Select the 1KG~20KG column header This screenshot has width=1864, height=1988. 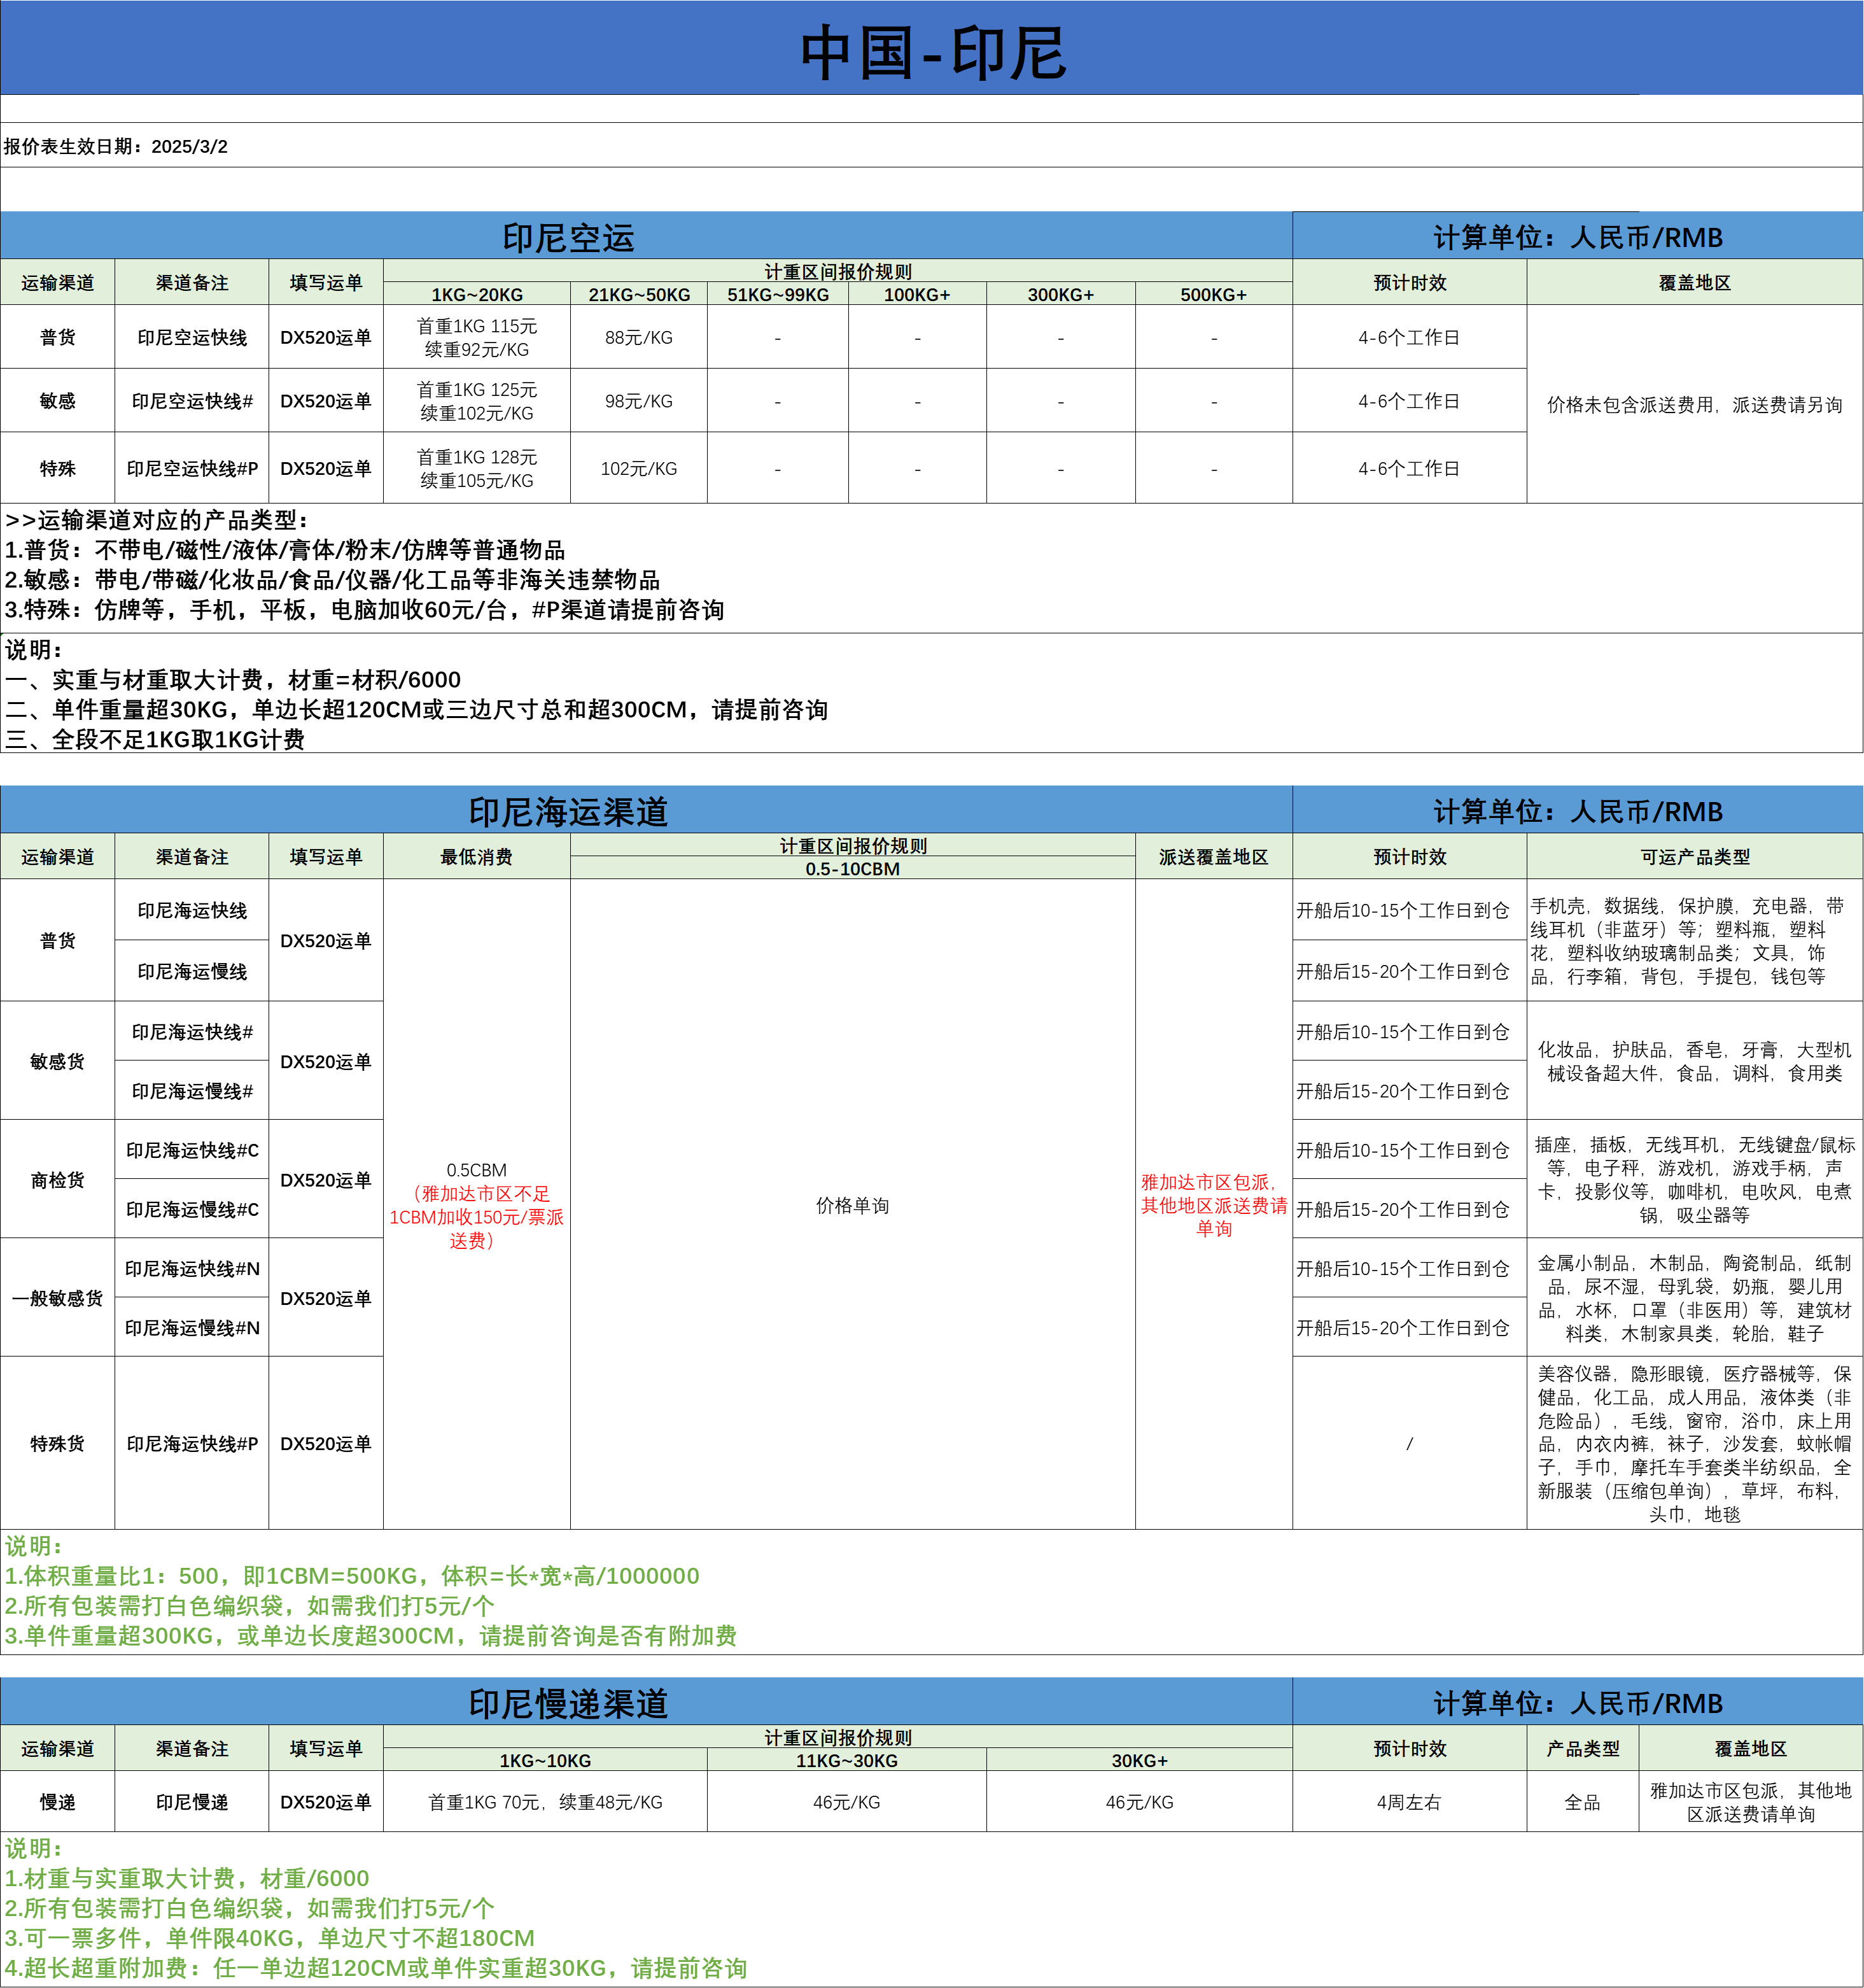[477, 294]
